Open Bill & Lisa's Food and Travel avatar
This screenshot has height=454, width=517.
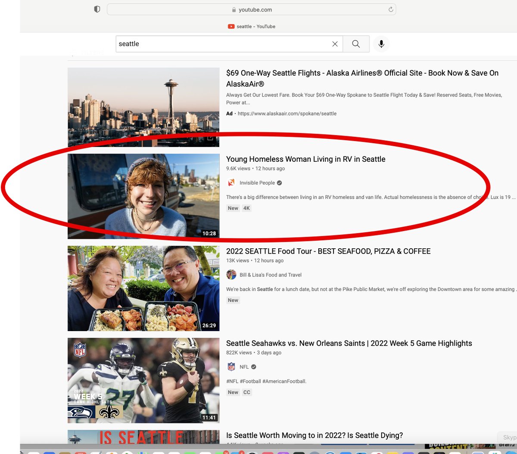click(x=231, y=275)
